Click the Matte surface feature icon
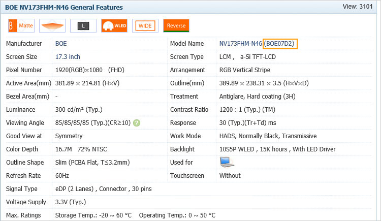 tap(21, 25)
